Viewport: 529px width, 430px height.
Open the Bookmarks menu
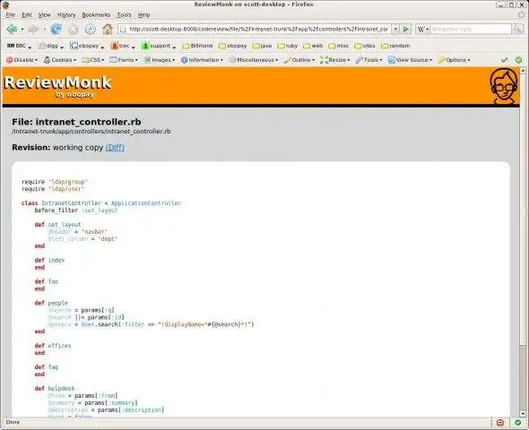[96, 15]
